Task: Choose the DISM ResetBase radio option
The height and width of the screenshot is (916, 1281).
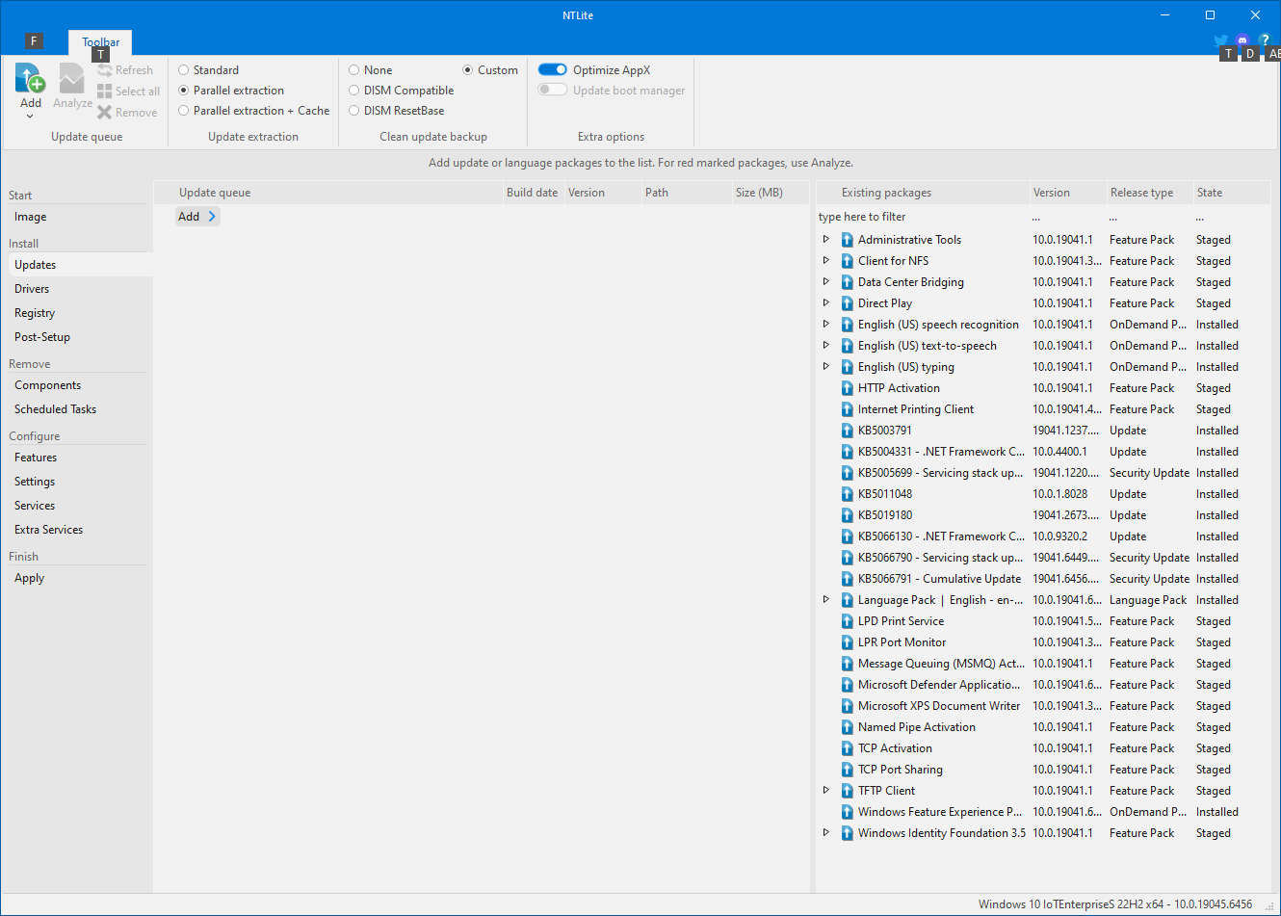Action: coord(353,111)
